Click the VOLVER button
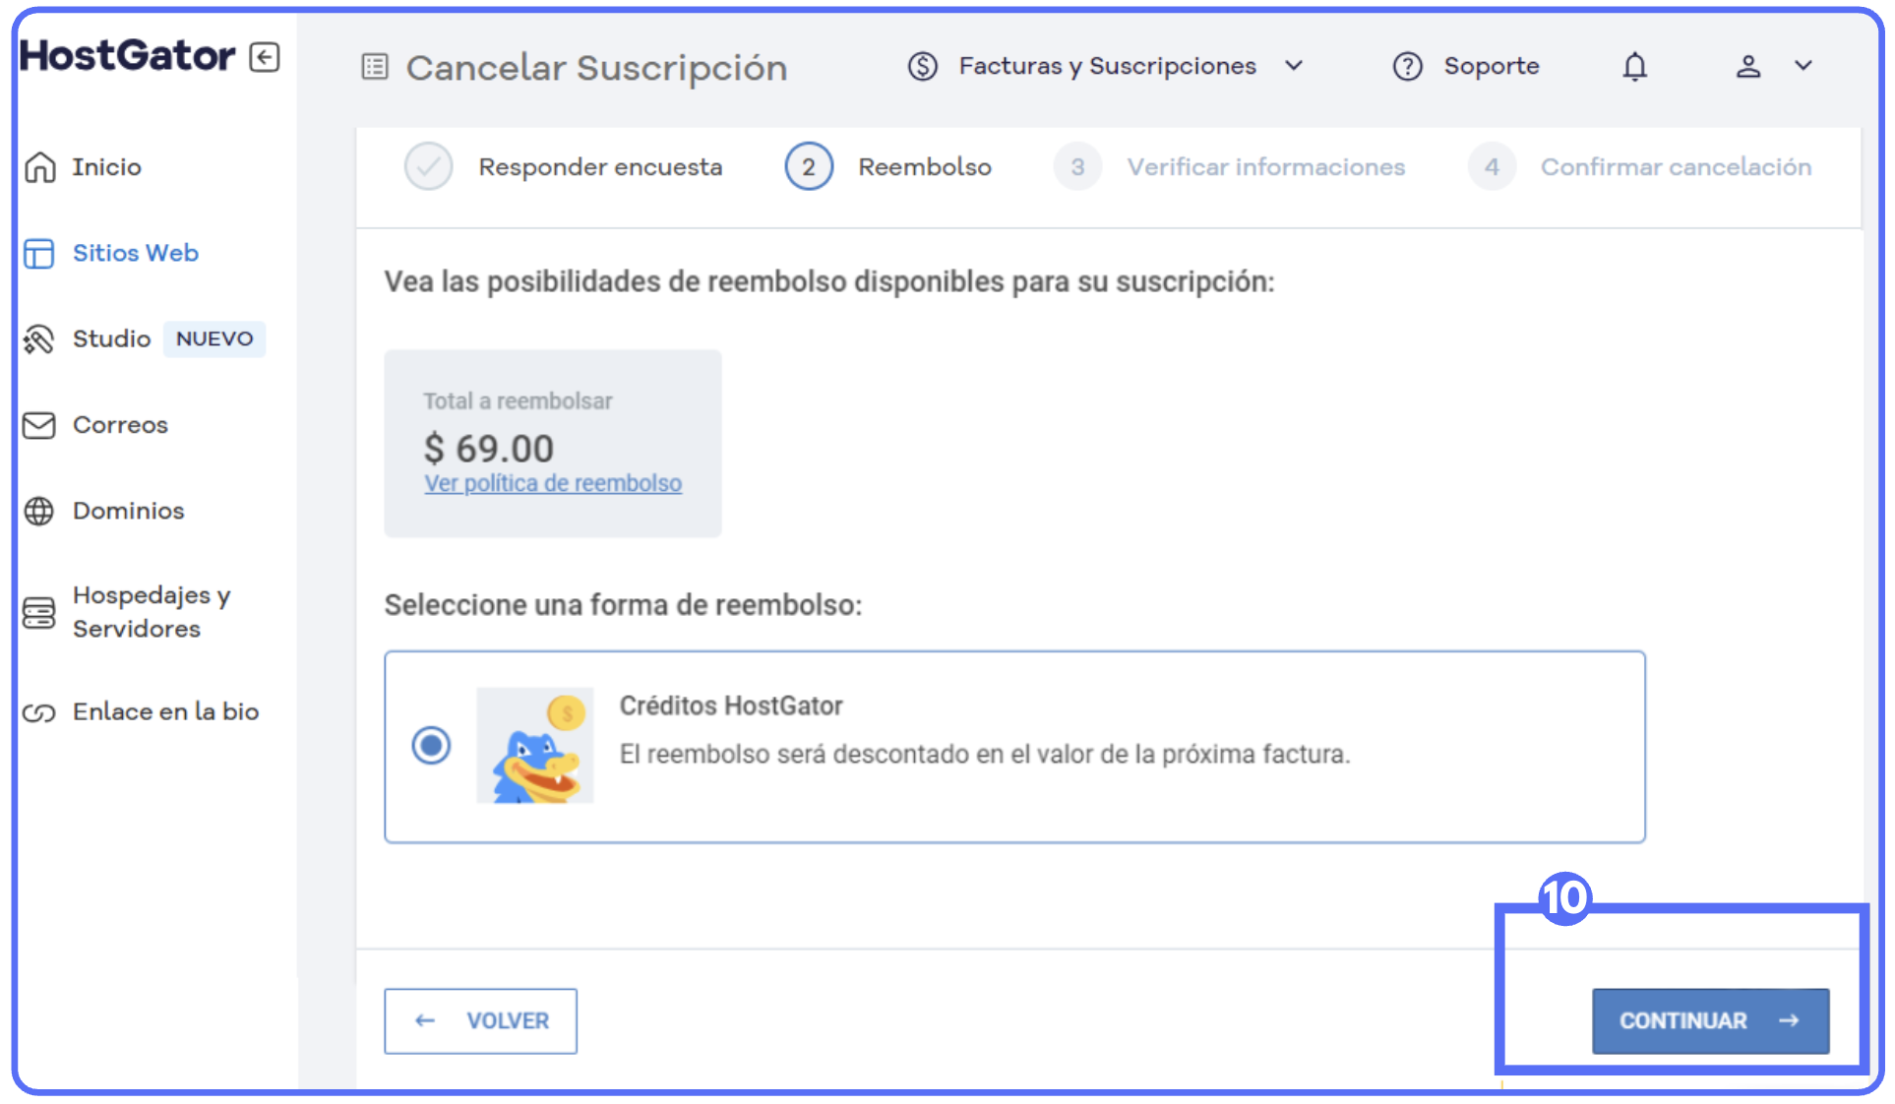 [480, 1020]
